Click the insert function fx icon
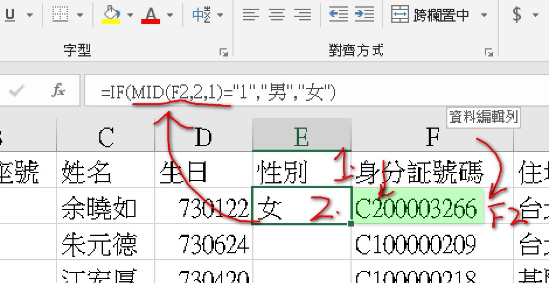Screen dimensions: 549x283 coord(58,90)
